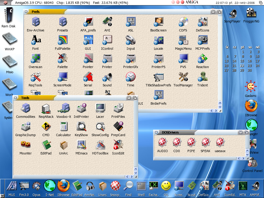
Task: Click Prefs window scroll-down arrow
Action: [220, 107]
